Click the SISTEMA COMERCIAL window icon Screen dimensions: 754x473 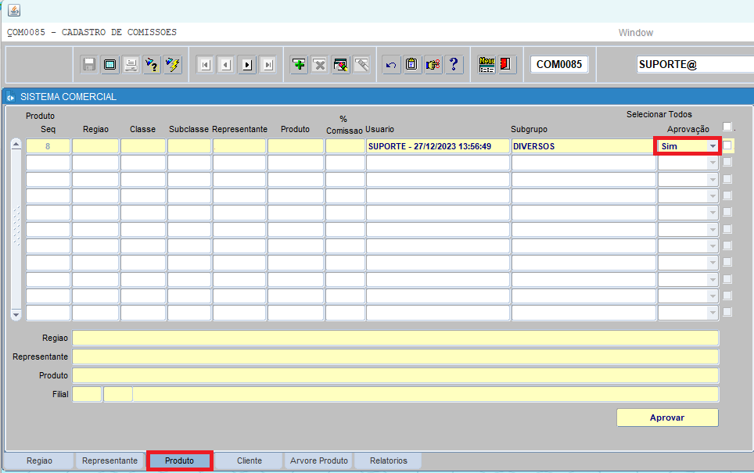[x=11, y=97]
